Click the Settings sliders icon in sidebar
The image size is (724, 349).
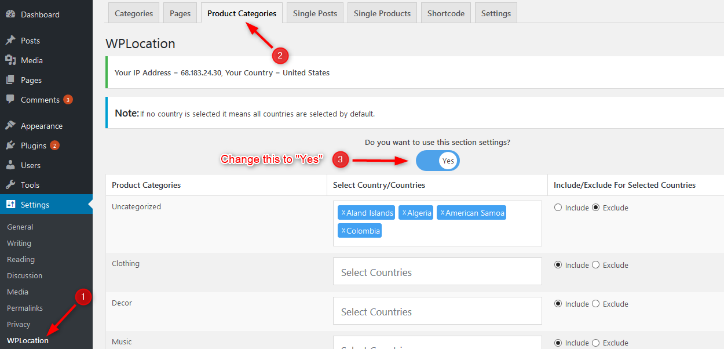click(x=10, y=205)
